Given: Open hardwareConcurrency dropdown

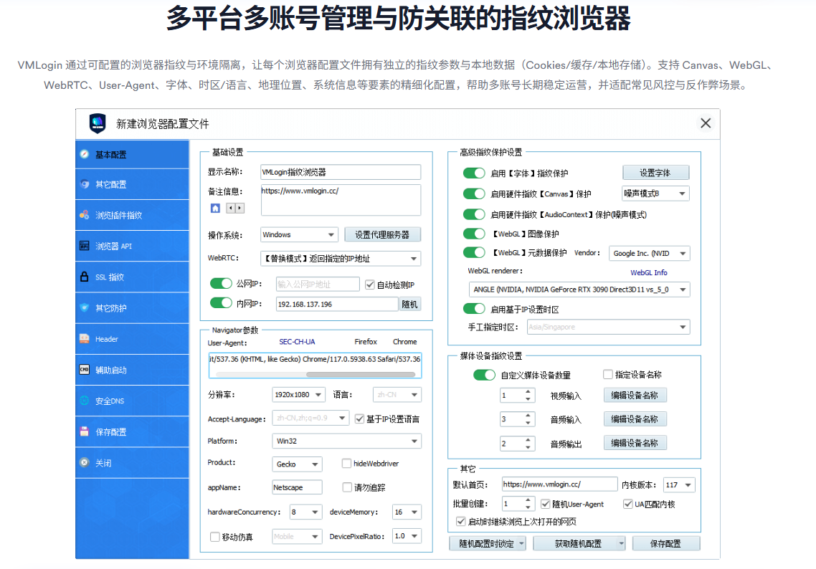Looking at the screenshot, I should coord(305,512).
